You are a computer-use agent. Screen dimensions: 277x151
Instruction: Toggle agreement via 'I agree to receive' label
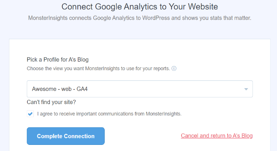109,113
